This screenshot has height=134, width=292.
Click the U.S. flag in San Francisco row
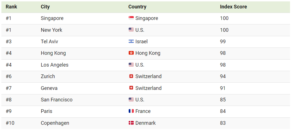click(131, 100)
